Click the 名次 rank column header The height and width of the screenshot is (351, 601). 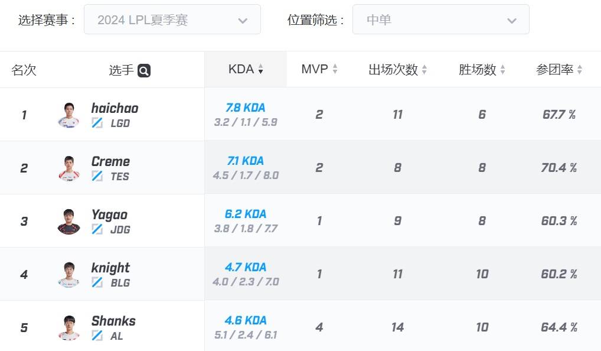click(x=24, y=70)
